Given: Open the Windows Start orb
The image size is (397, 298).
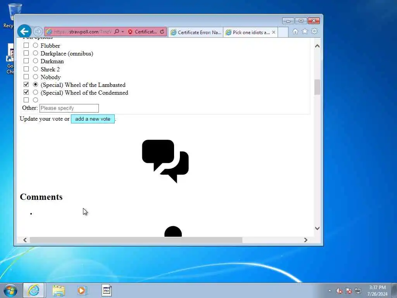Looking at the screenshot, I should pos(10,290).
